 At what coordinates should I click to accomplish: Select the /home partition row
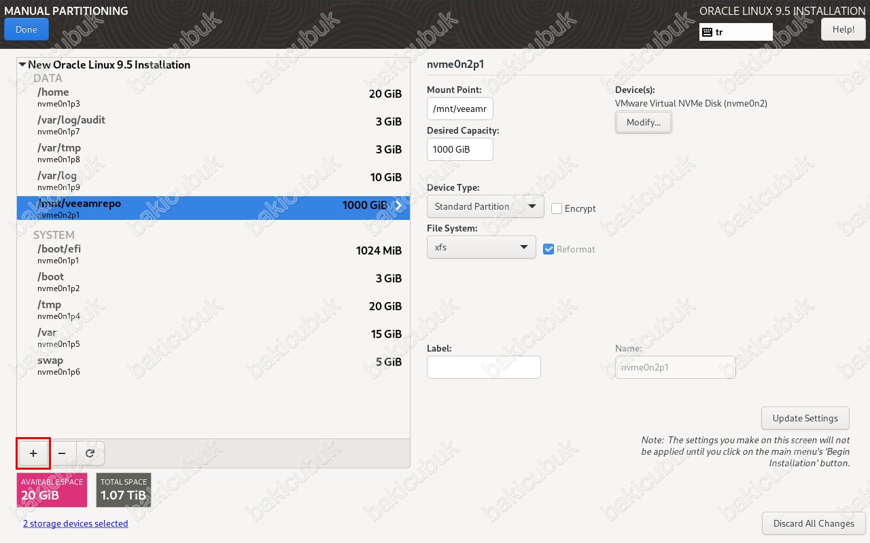pyautogui.click(x=213, y=97)
